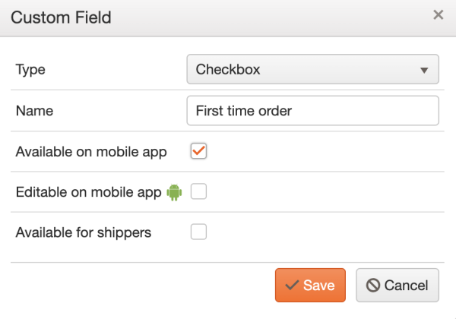Click the 'Available on mobile app' label

[90, 151]
